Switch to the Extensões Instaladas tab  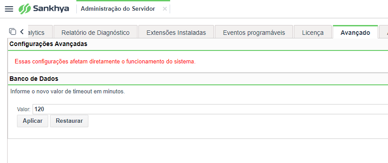[176, 32]
